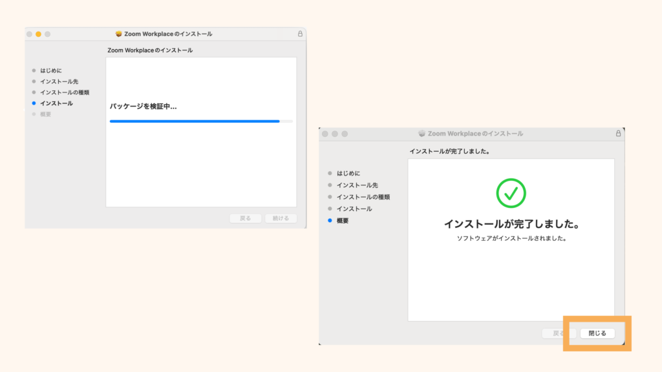Click the 戻る button on the verifying window
The image size is (662, 372).
[x=245, y=218]
